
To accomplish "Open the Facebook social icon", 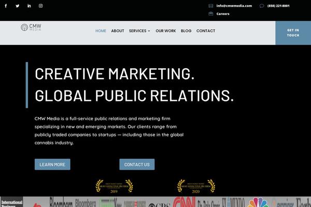I will click(x=6, y=6).
